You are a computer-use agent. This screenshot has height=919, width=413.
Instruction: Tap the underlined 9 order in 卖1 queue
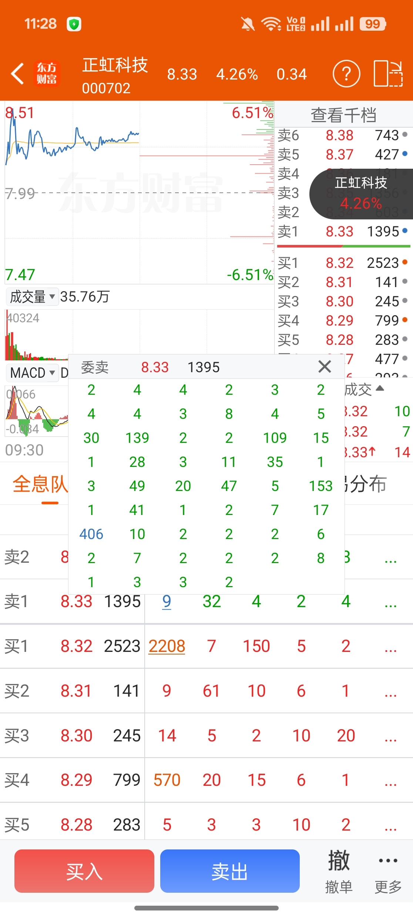click(167, 601)
